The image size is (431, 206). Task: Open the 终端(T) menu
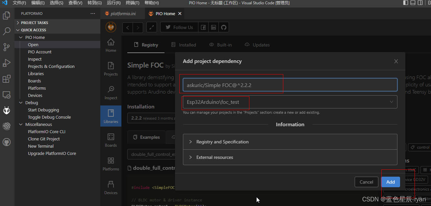click(x=133, y=3)
